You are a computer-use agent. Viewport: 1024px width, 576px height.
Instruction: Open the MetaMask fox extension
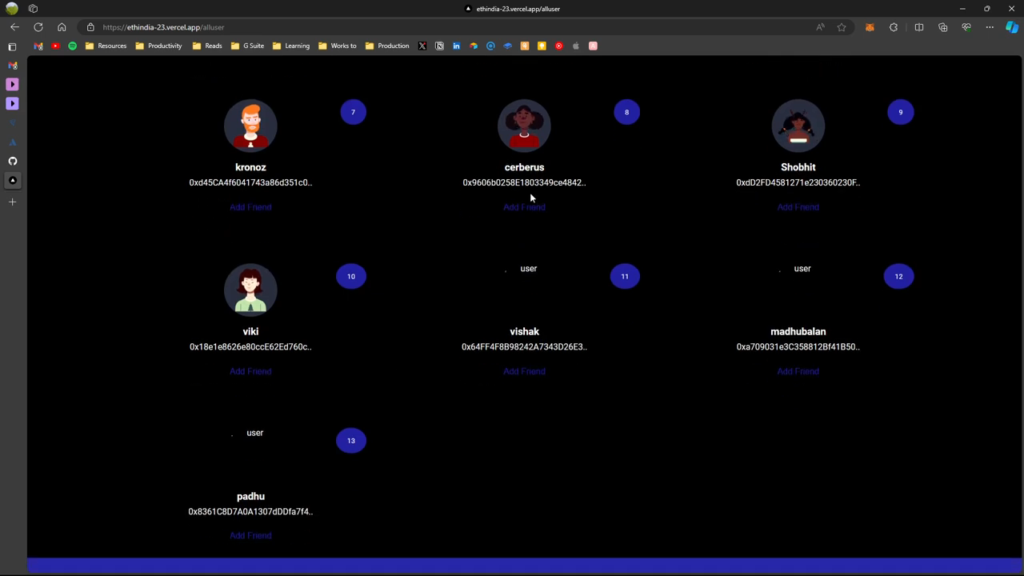coord(870,27)
